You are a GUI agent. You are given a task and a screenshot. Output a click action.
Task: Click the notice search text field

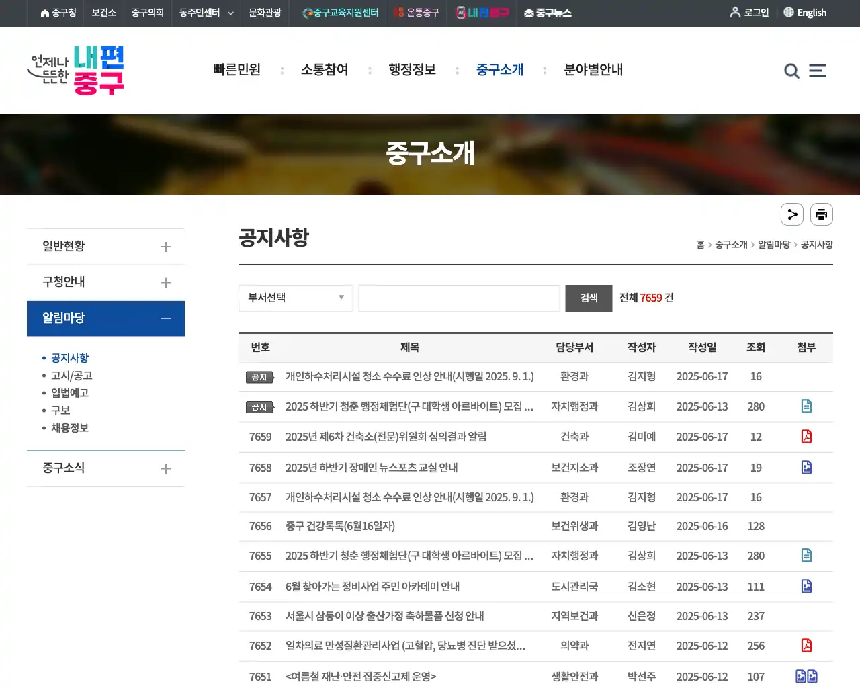tap(459, 298)
